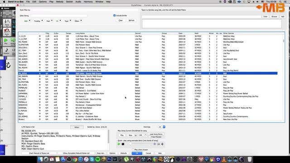The width and height of the screenshot is (290, 163).
Task: Click the speaker volume icon in demo player
Action: coord(162,144)
